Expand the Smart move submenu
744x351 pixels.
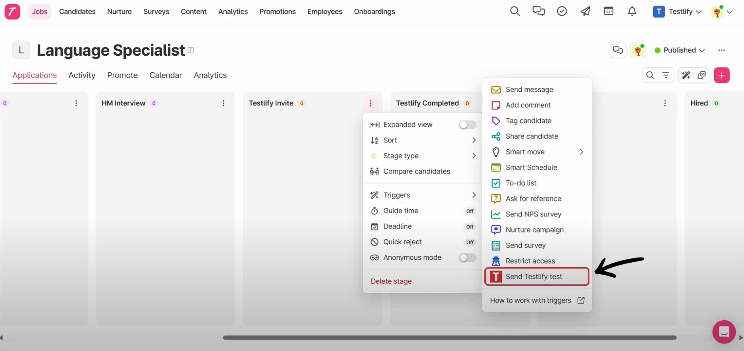pos(537,152)
